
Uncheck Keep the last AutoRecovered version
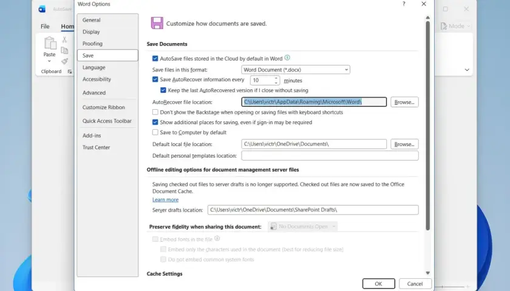tap(163, 90)
